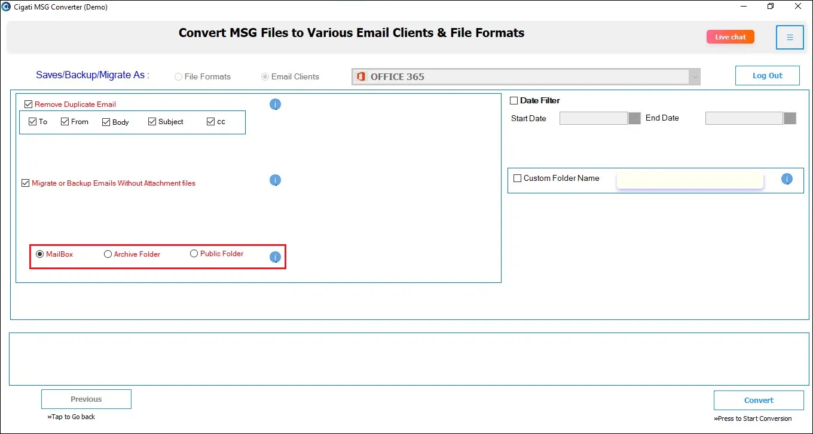This screenshot has width=813, height=434.
Task: Minimize the Cigati MSG Converter window
Action: pyautogui.click(x=743, y=7)
